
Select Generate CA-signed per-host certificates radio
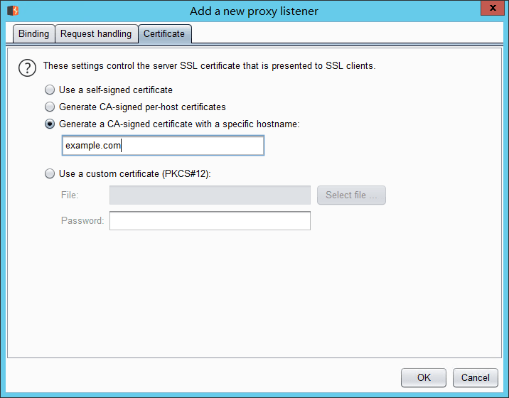click(50, 107)
